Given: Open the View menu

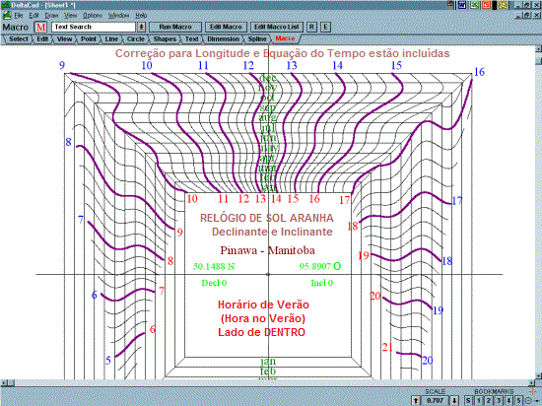Looking at the screenshot, I should [71, 16].
